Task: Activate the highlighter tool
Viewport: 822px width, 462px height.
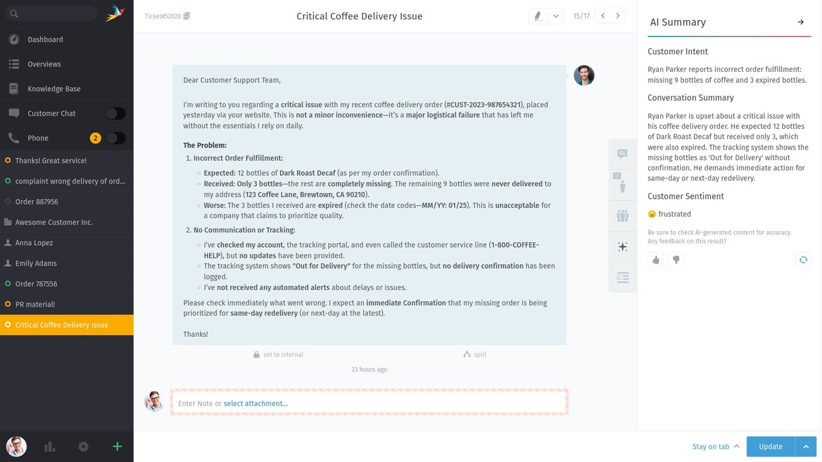Action: tap(538, 16)
